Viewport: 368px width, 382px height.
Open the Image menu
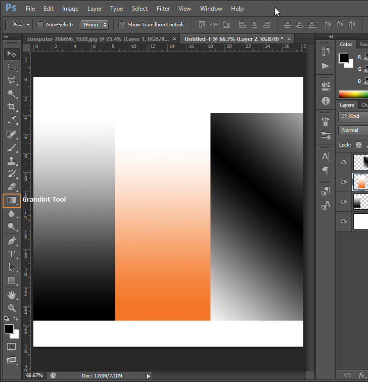coord(70,9)
